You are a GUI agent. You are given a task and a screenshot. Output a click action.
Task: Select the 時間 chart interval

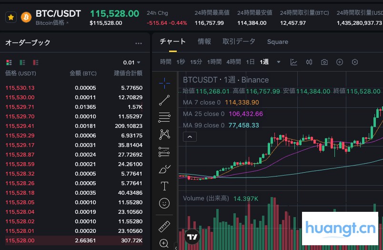point(166,62)
